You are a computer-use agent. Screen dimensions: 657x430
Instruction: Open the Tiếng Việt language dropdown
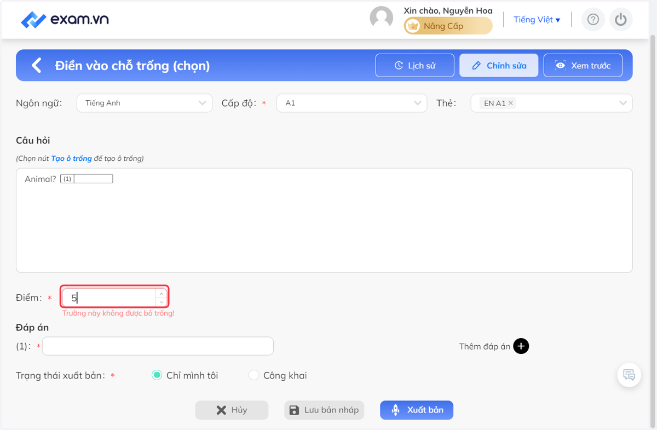tap(537, 20)
